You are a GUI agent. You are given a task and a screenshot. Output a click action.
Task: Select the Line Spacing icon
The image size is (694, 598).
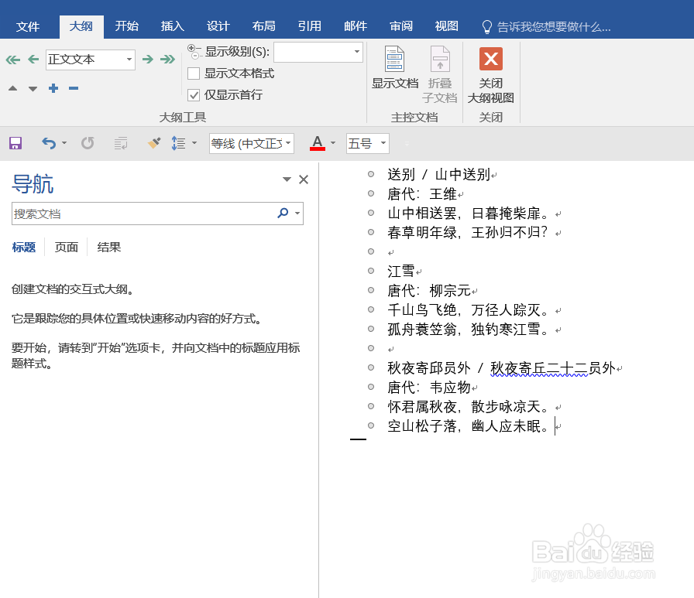[x=180, y=143]
